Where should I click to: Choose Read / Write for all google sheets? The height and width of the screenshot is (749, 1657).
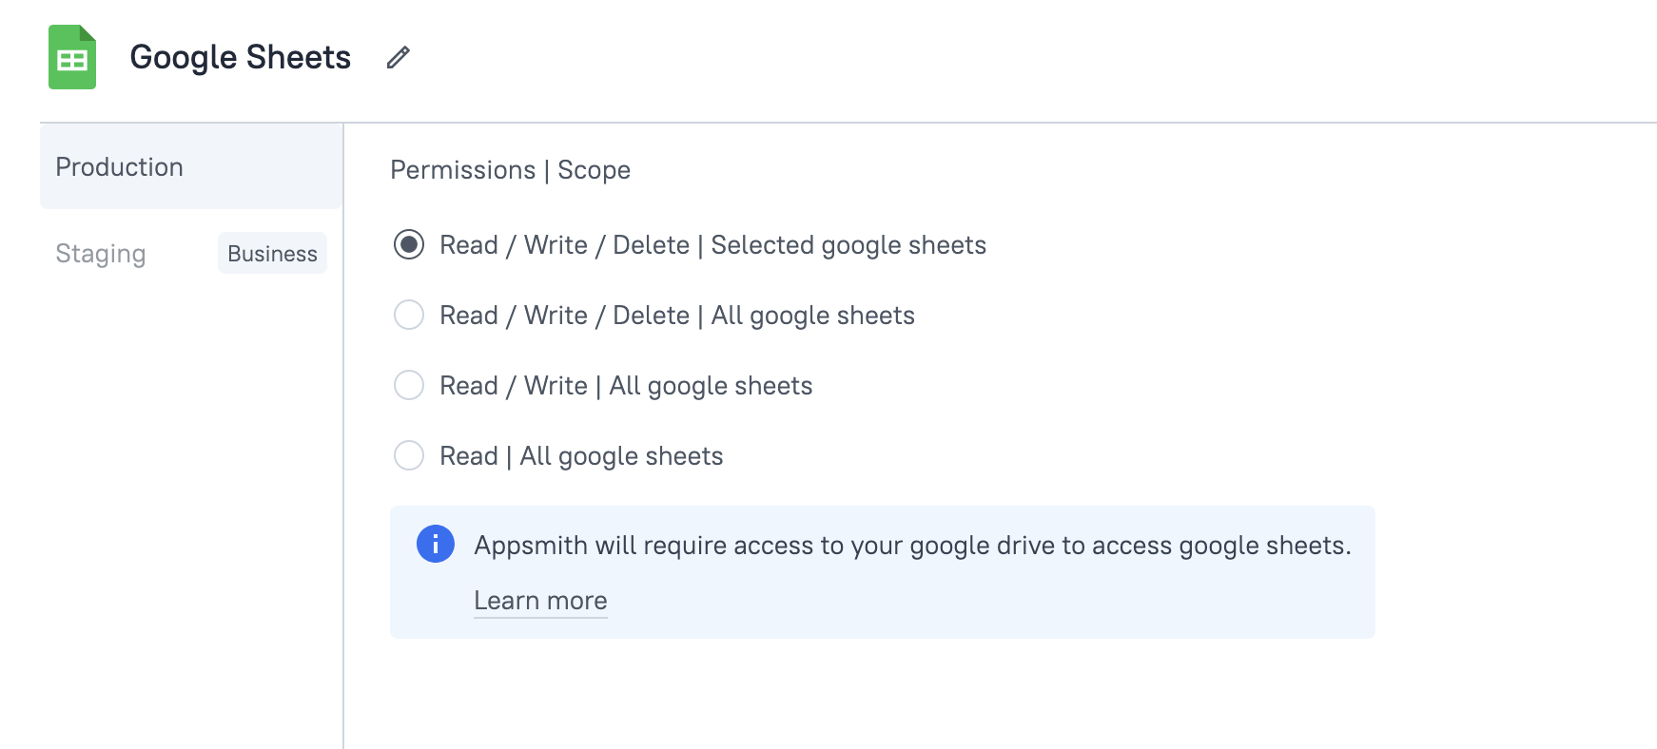click(408, 385)
